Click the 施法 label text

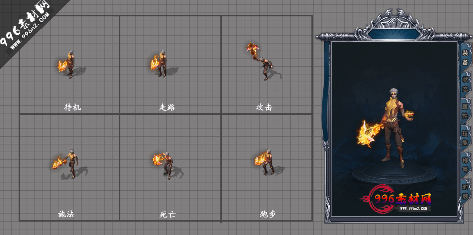point(66,214)
